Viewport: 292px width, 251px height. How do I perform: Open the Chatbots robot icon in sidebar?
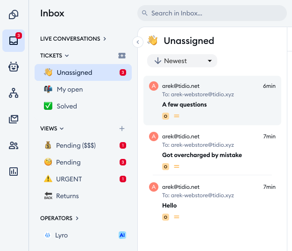14,66
